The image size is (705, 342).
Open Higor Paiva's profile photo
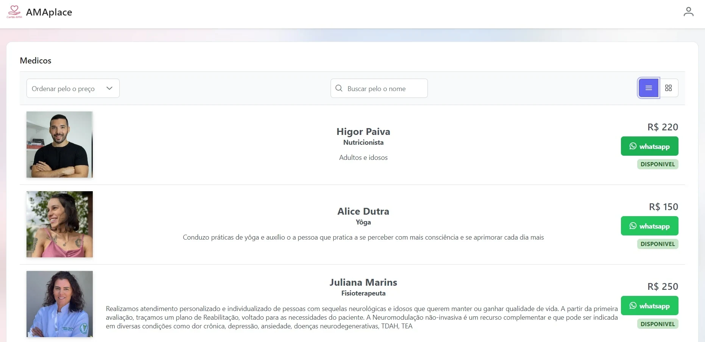(59, 144)
